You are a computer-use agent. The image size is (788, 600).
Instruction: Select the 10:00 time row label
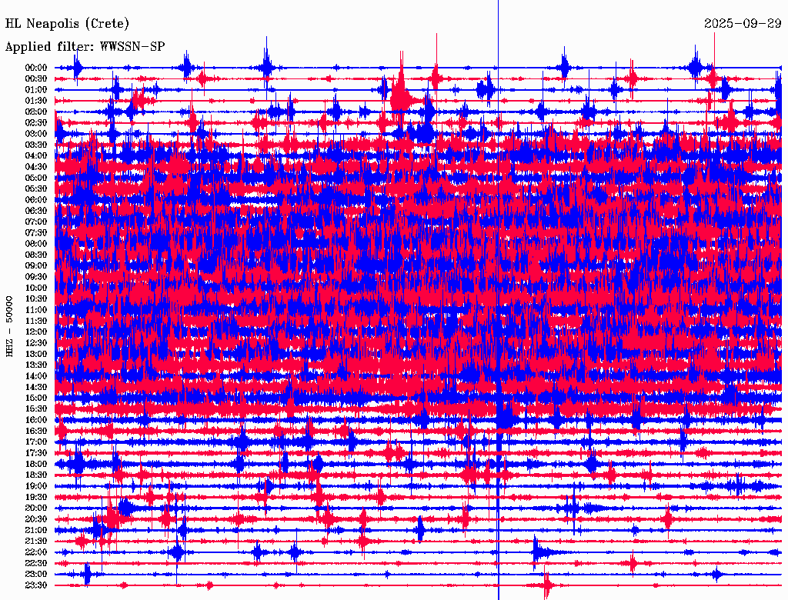coord(36,288)
